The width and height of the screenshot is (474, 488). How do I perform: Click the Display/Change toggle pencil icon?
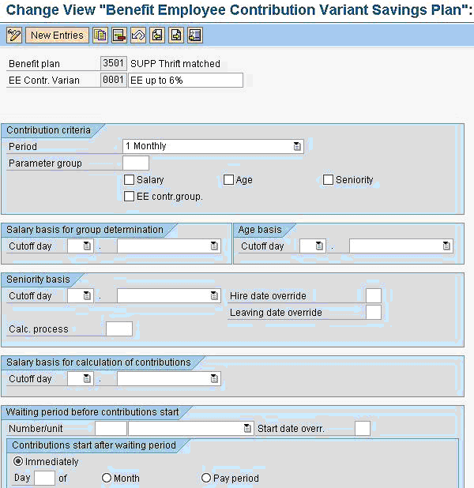coord(14,36)
